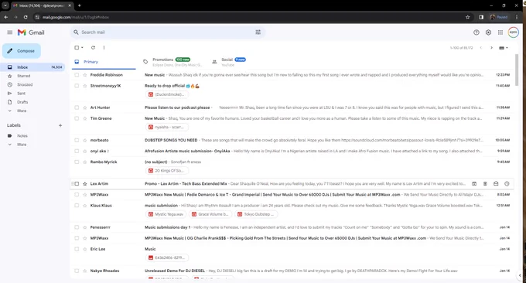Select the onyi aka email checkbox
The height and width of the screenshot is (283, 526).
(x=77, y=151)
